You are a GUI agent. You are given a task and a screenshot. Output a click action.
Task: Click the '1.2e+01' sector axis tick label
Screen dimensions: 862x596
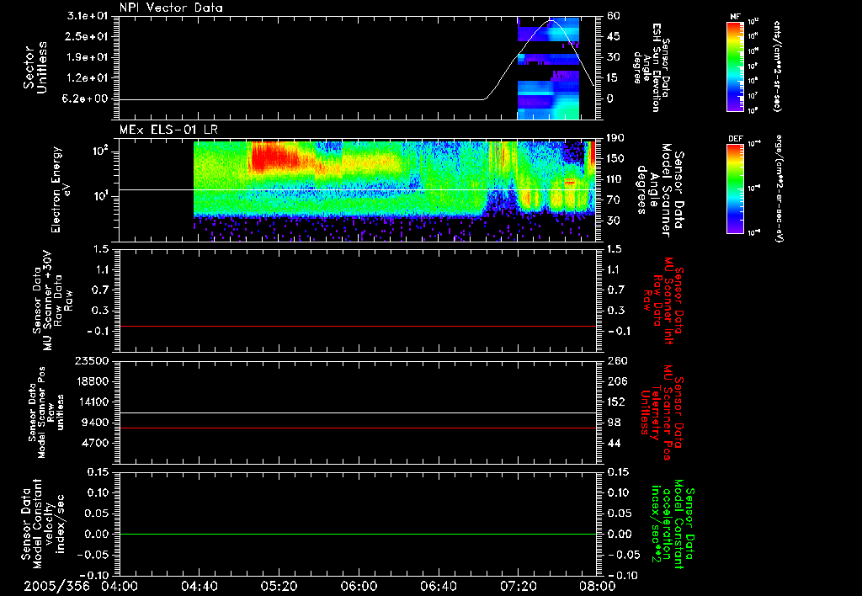click(x=87, y=78)
